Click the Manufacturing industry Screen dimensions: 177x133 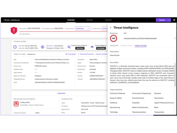[x=115, y=107]
